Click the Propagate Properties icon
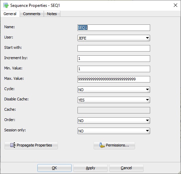The image size is (181, 174). (x=13, y=145)
